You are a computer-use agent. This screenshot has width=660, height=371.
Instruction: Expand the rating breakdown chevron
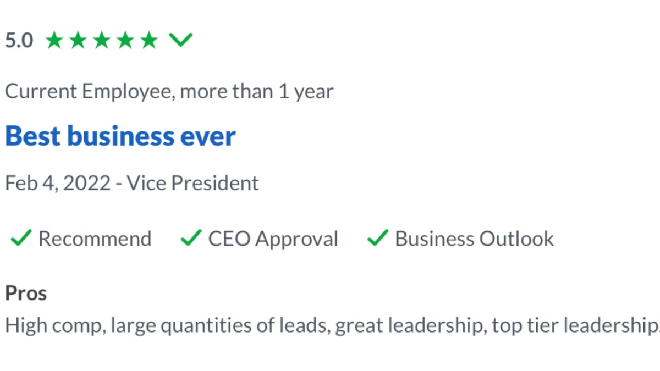[180, 40]
